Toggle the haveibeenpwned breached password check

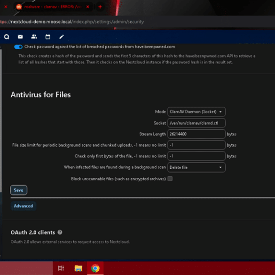click(18, 47)
